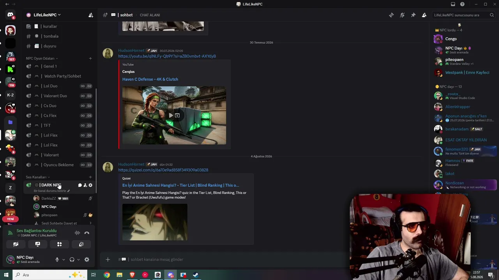
Task: View HudsonHornet's profile from 30.07 message
Action: [x=131, y=51]
